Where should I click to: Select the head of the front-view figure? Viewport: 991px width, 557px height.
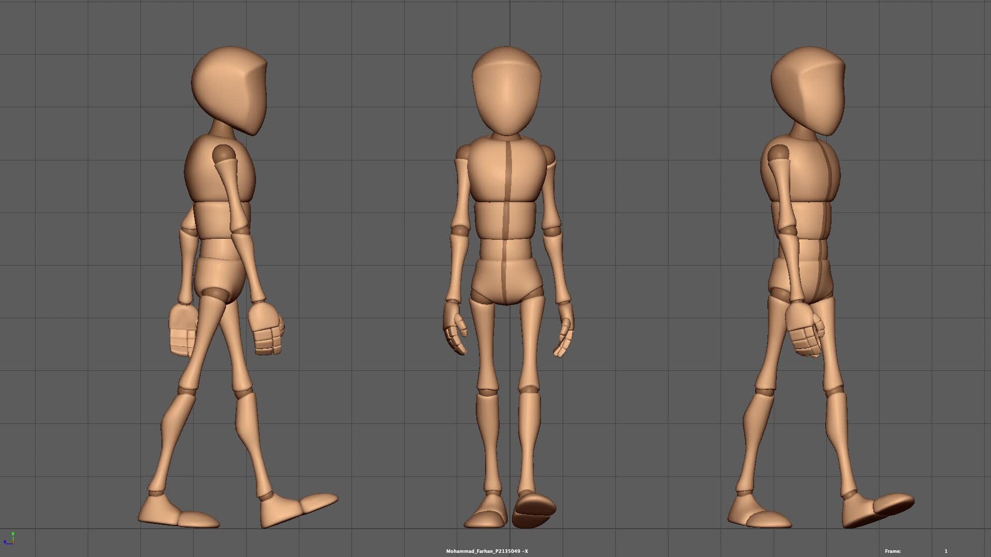[506, 90]
